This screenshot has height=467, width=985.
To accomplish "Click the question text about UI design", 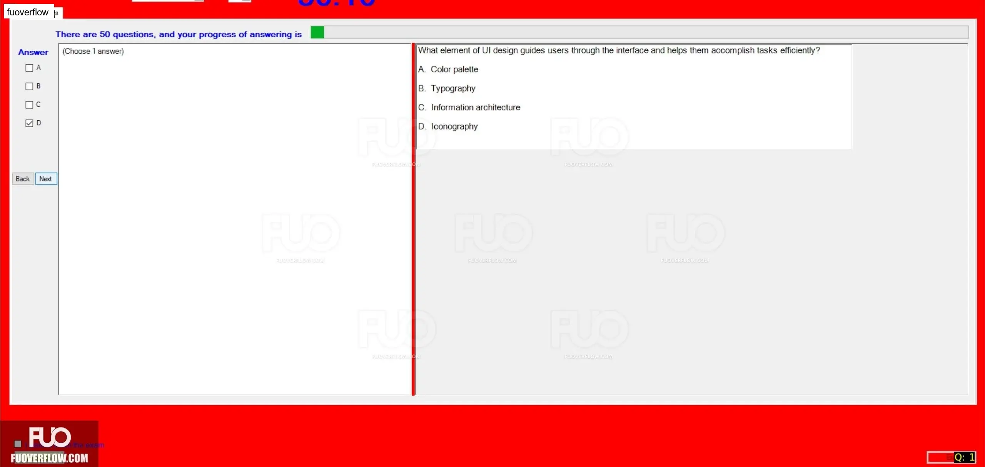I will tap(619, 50).
